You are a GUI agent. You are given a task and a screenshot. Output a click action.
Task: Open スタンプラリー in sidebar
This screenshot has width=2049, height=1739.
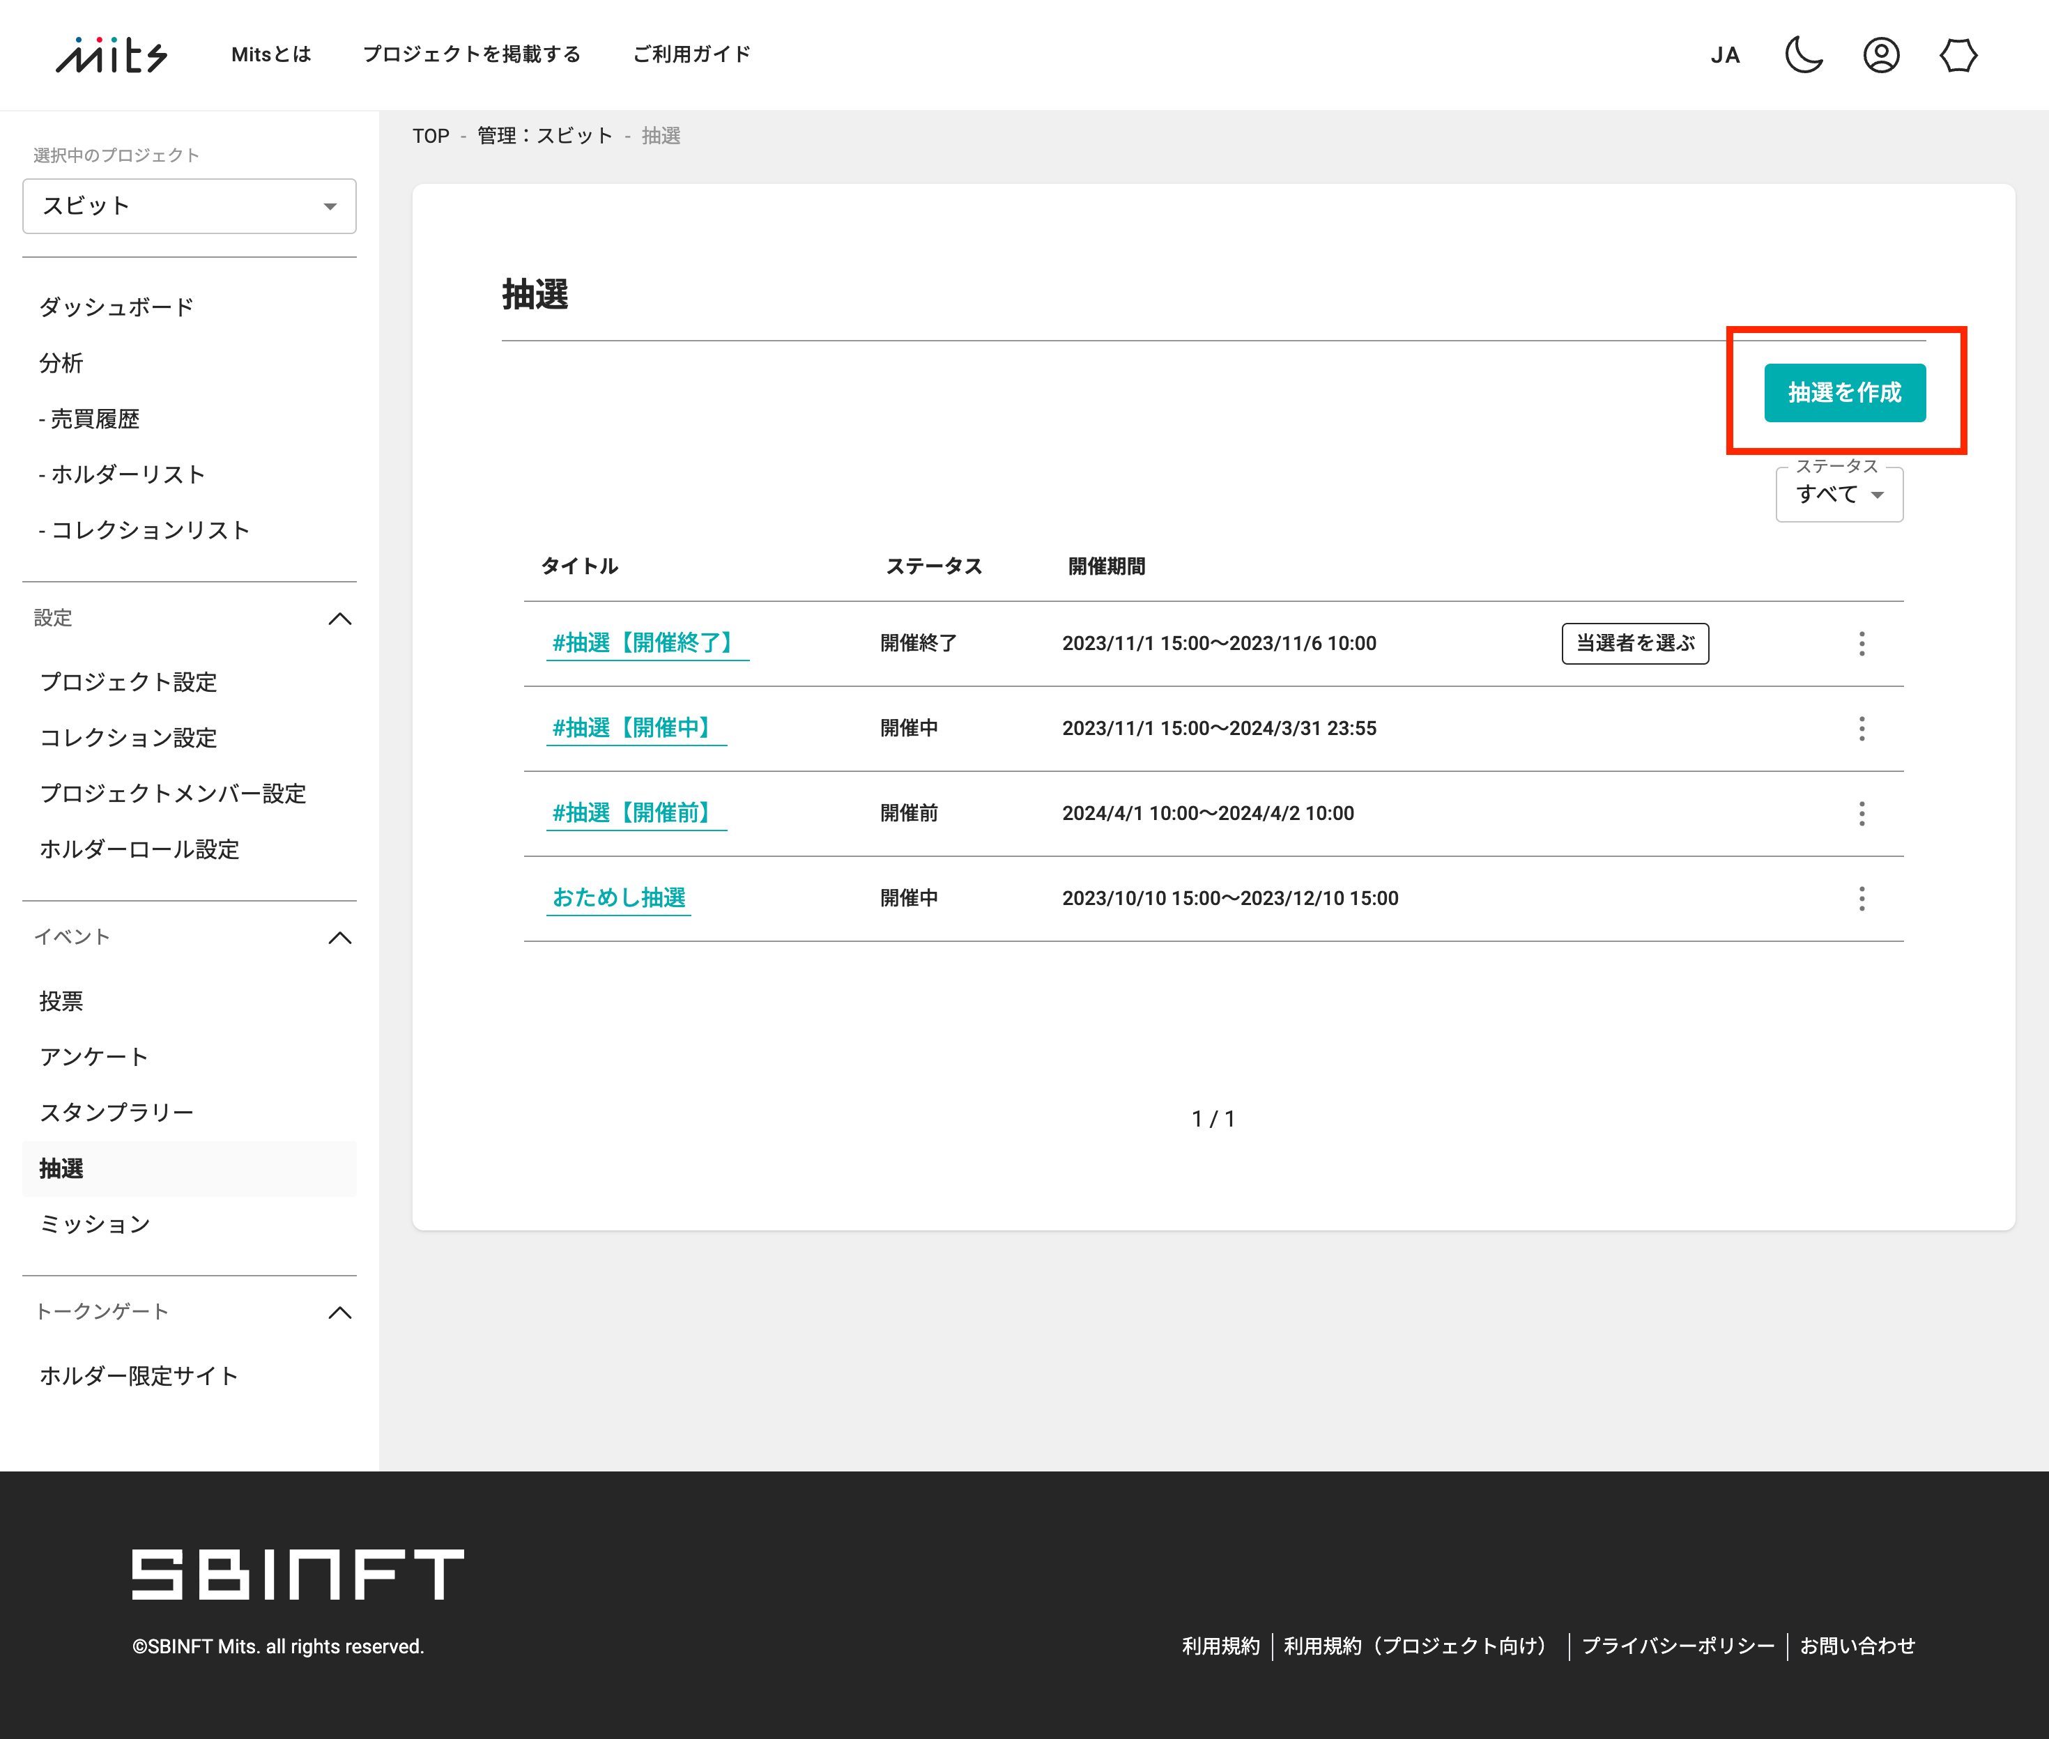tap(116, 1112)
